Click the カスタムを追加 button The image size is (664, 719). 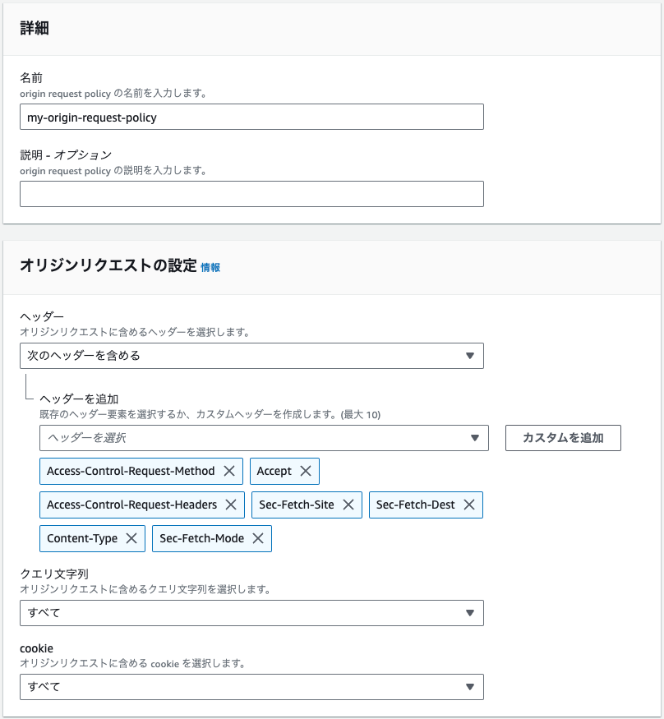(x=563, y=438)
